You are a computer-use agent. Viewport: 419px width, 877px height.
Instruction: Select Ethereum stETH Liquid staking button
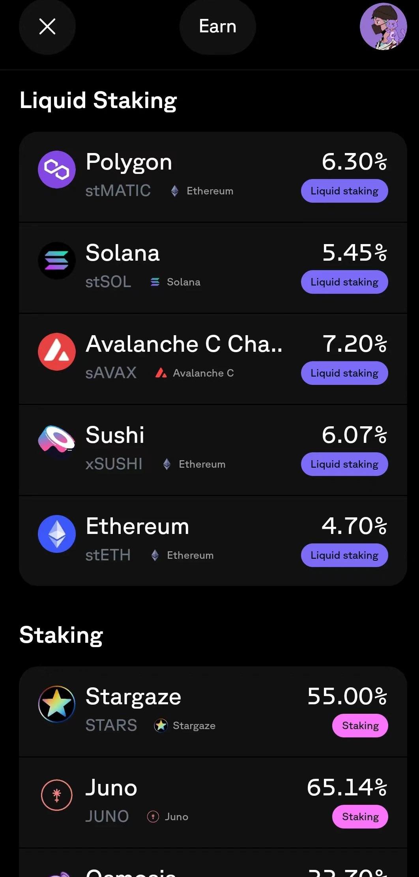344,555
